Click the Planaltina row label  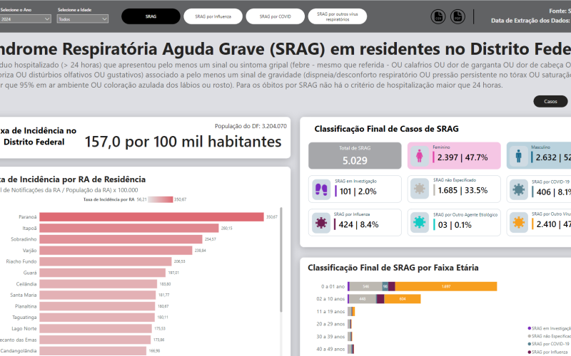(x=26, y=306)
